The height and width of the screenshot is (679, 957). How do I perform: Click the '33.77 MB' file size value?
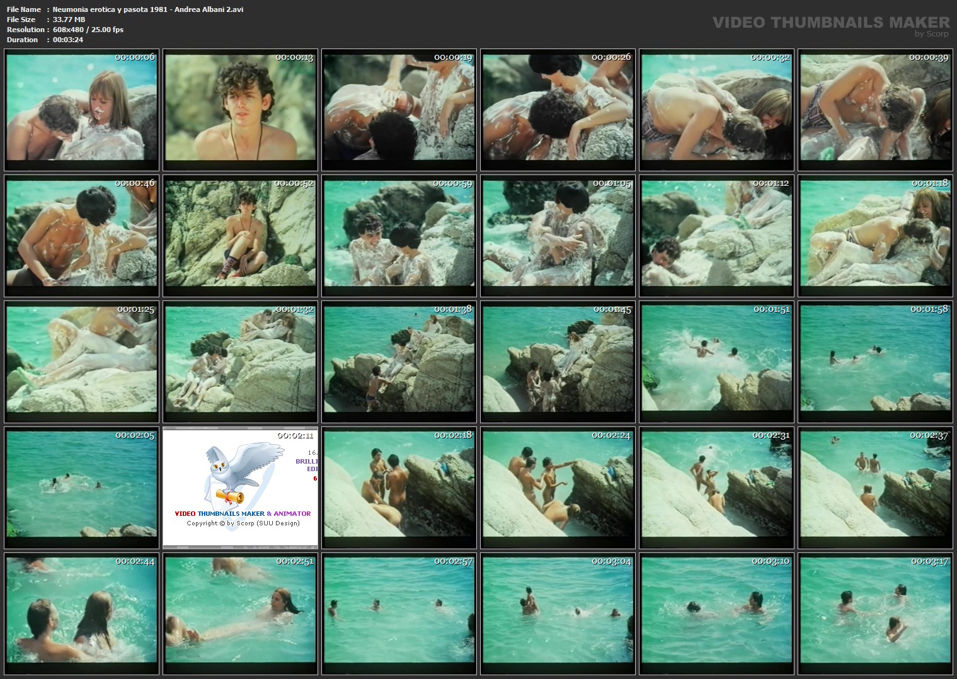[69, 20]
